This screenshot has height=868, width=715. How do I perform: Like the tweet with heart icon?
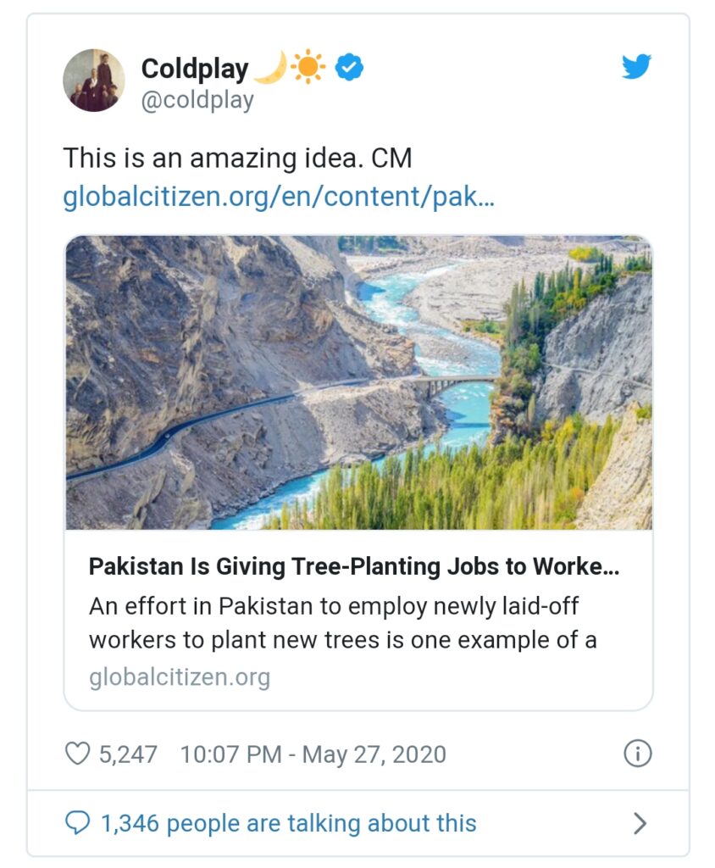click(77, 754)
